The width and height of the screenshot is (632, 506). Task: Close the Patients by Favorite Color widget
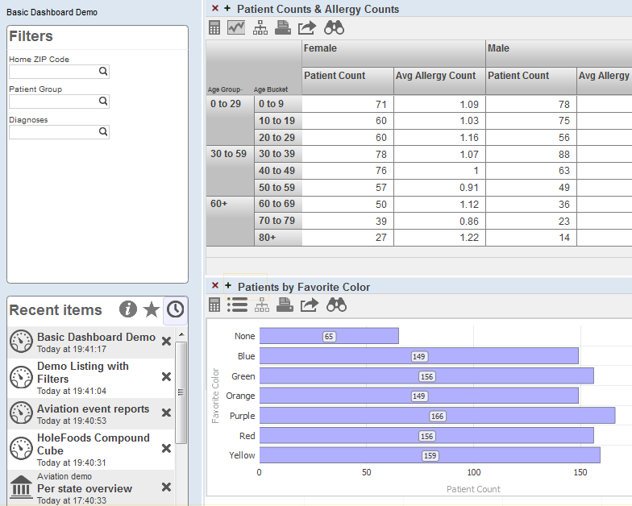click(215, 285)
